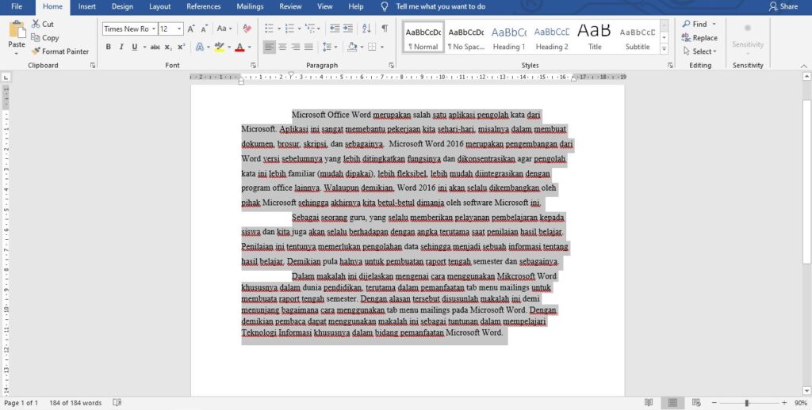812x410 pixels.
Task: Center align the paragraph
Action: coord(282,47)
